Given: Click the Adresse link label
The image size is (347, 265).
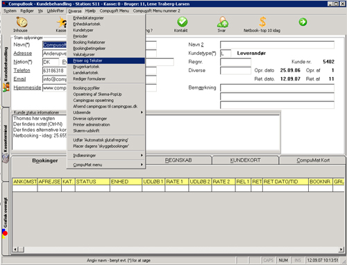Looking at the screenshot, I should [x=23, y=53].
